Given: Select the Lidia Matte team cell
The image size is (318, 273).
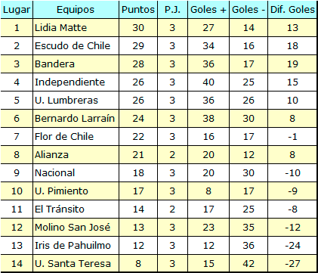Looking at the screenshot, I should click(76, 28).
